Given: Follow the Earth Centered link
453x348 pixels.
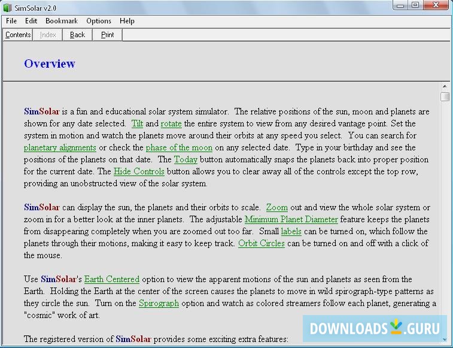Looking at the screenshot, I should pos(112,279).
